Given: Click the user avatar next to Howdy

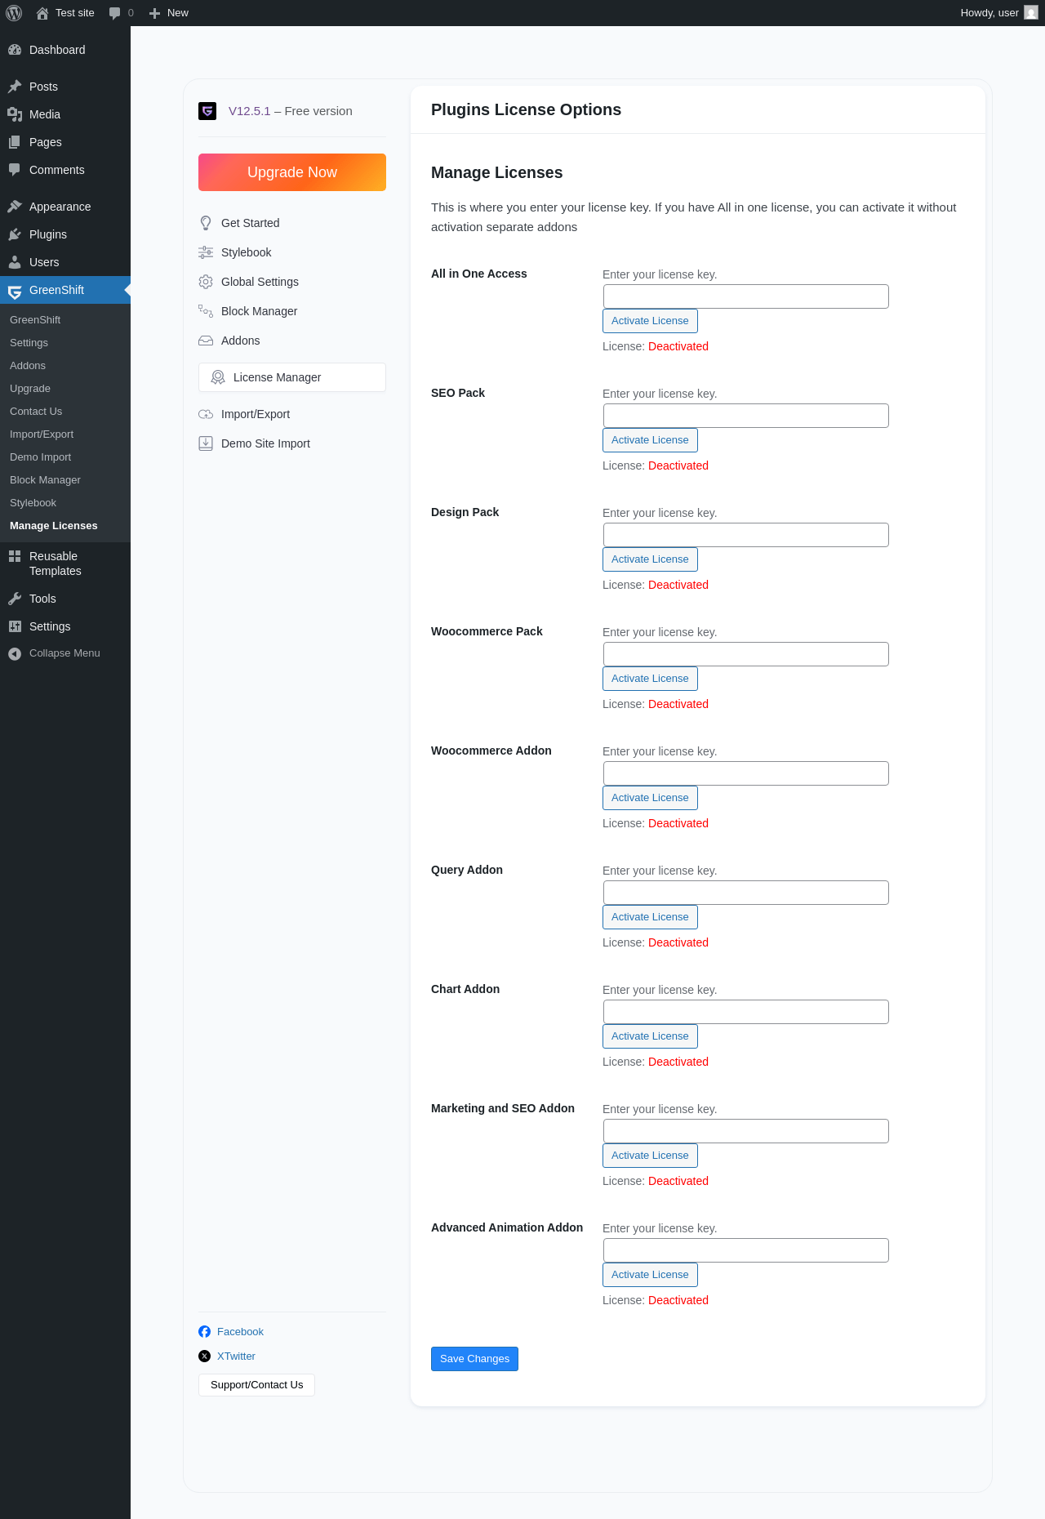Looking at the screenshot, I should (x=1031, y=13).
